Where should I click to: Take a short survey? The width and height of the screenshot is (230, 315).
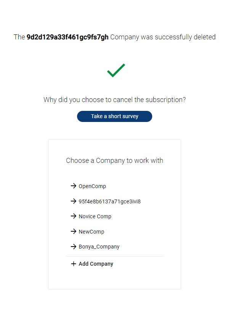[114, 116]
